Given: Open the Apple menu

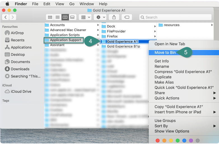Looking at the screenshot, I should (x=7, y=4).
